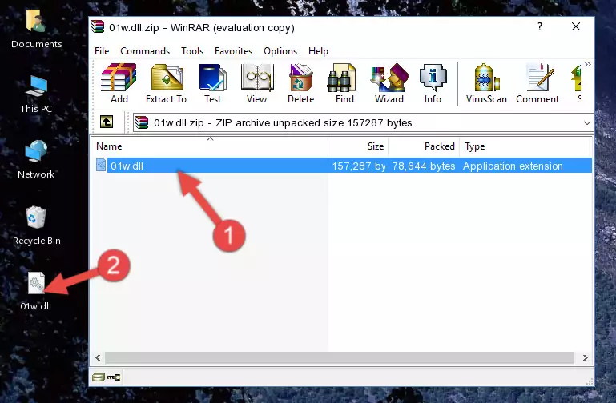The image size is (616, 403).
Task: Run the Test archive tool
Action: (212, 83)
